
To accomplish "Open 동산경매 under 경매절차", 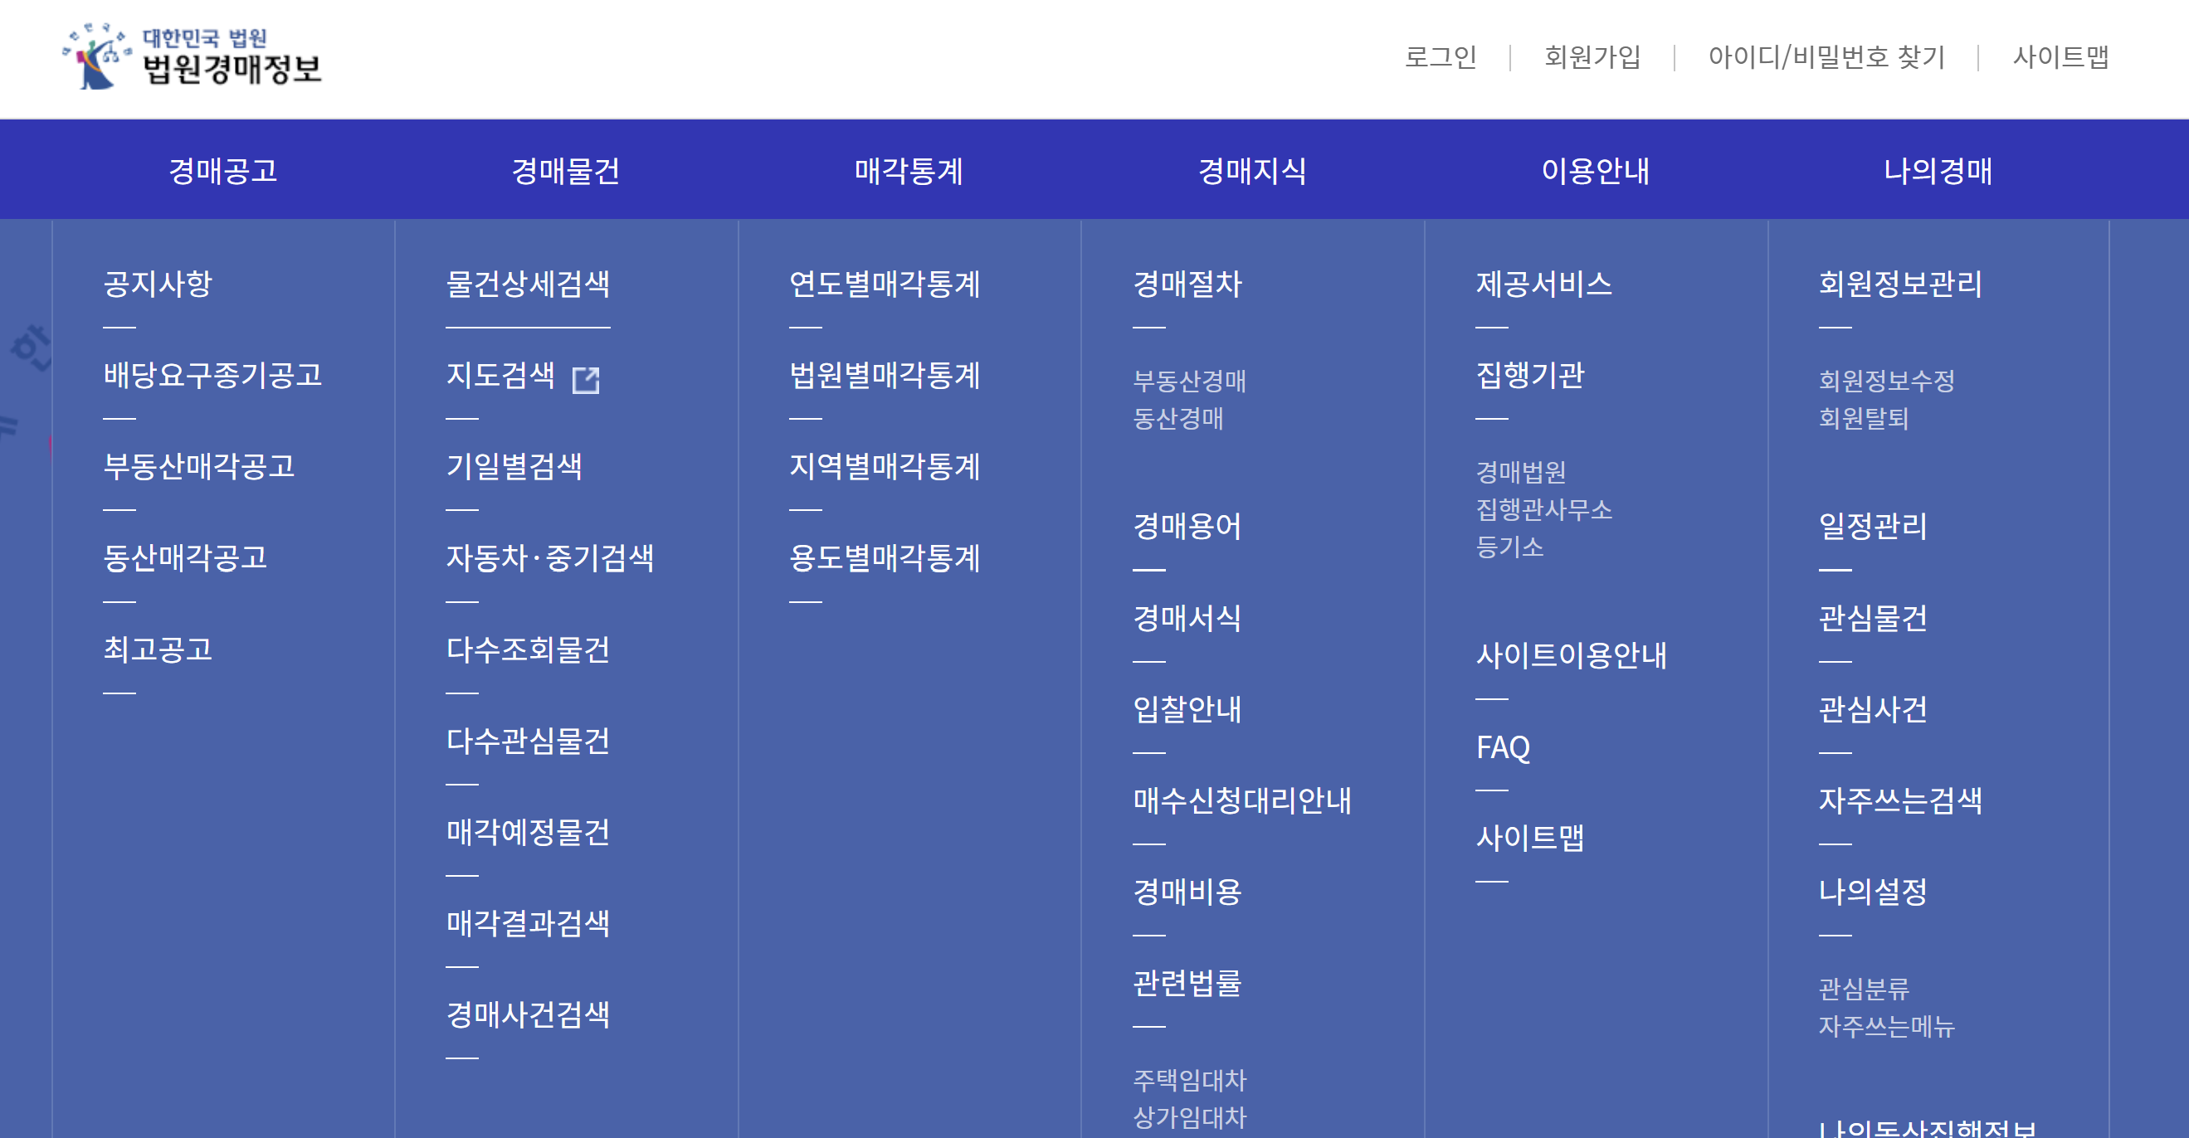I will (1177, 418).
